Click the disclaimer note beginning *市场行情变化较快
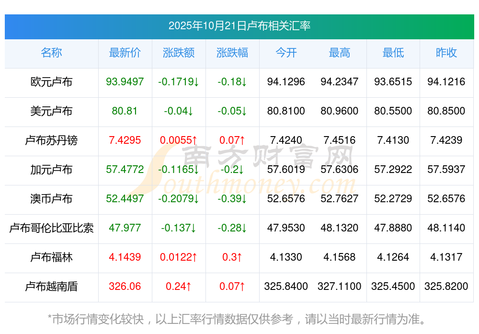Screen dimensions: 479x334 [237, 319]
